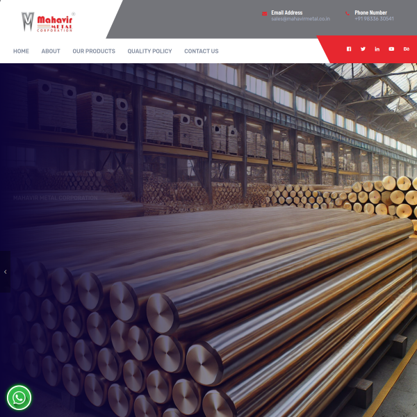Open the Behance social icon

pyautogui.click(x=407, y=49)
